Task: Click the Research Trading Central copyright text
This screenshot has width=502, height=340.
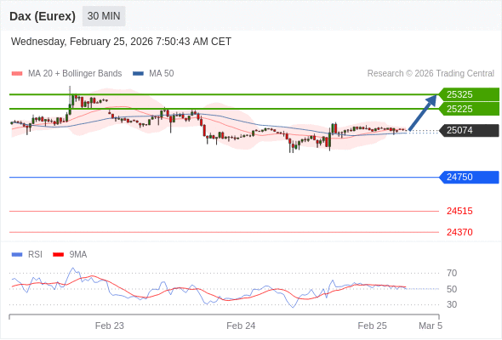Action: (431, 74)
